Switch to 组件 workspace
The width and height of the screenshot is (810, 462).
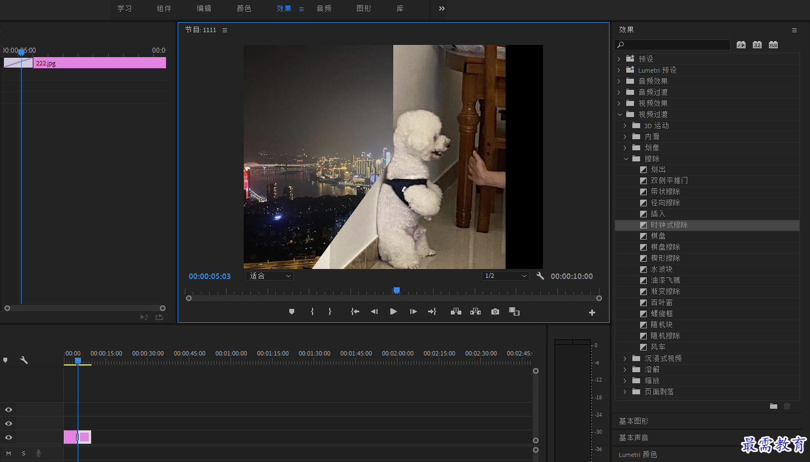(x=164, y=8)
